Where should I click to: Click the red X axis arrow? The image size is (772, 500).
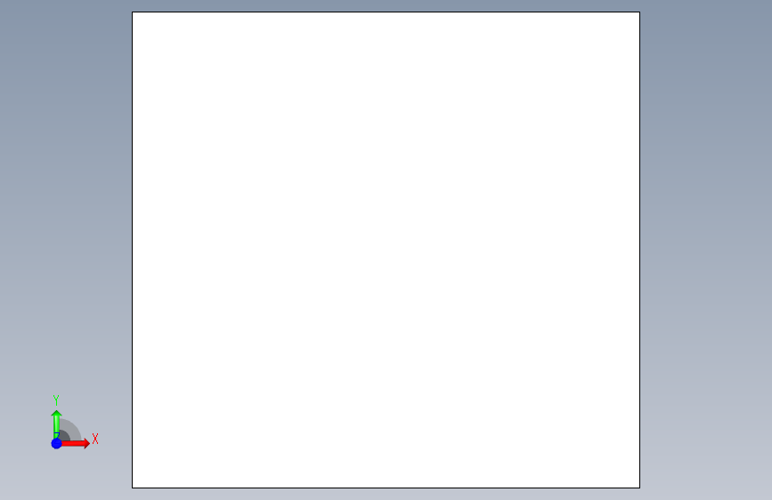point(75,443)
